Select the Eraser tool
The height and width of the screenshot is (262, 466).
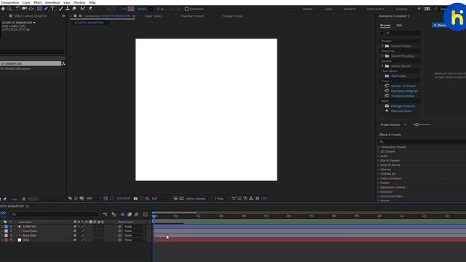74,9
